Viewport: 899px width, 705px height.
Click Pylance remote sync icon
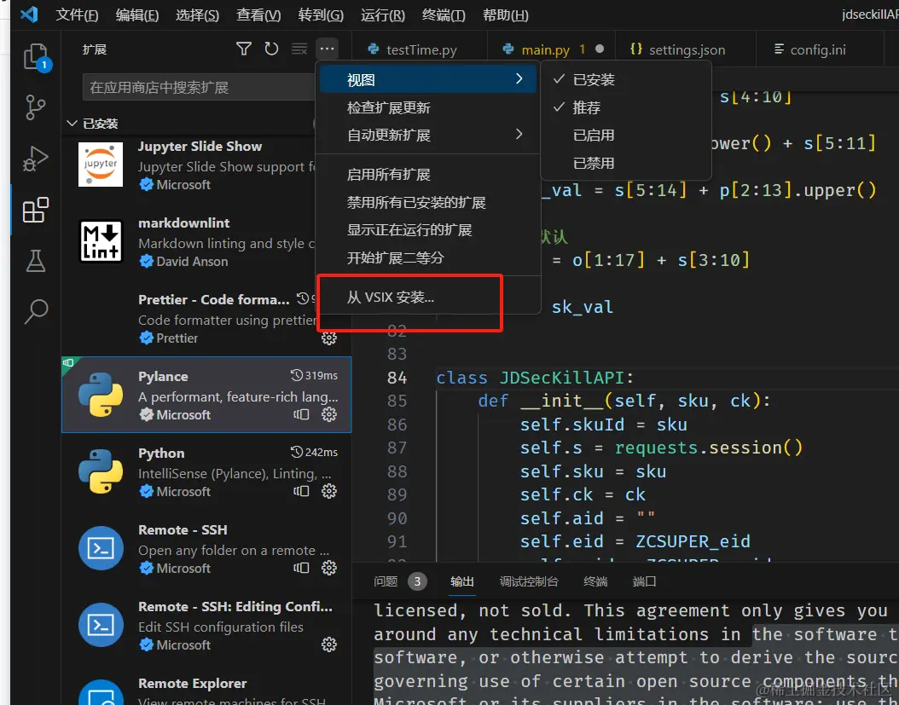click(x=302, y=414)
